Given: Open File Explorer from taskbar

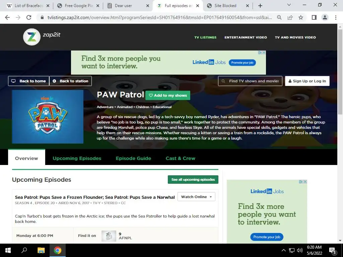Looking at the screenshot, I should click(41, 250).
